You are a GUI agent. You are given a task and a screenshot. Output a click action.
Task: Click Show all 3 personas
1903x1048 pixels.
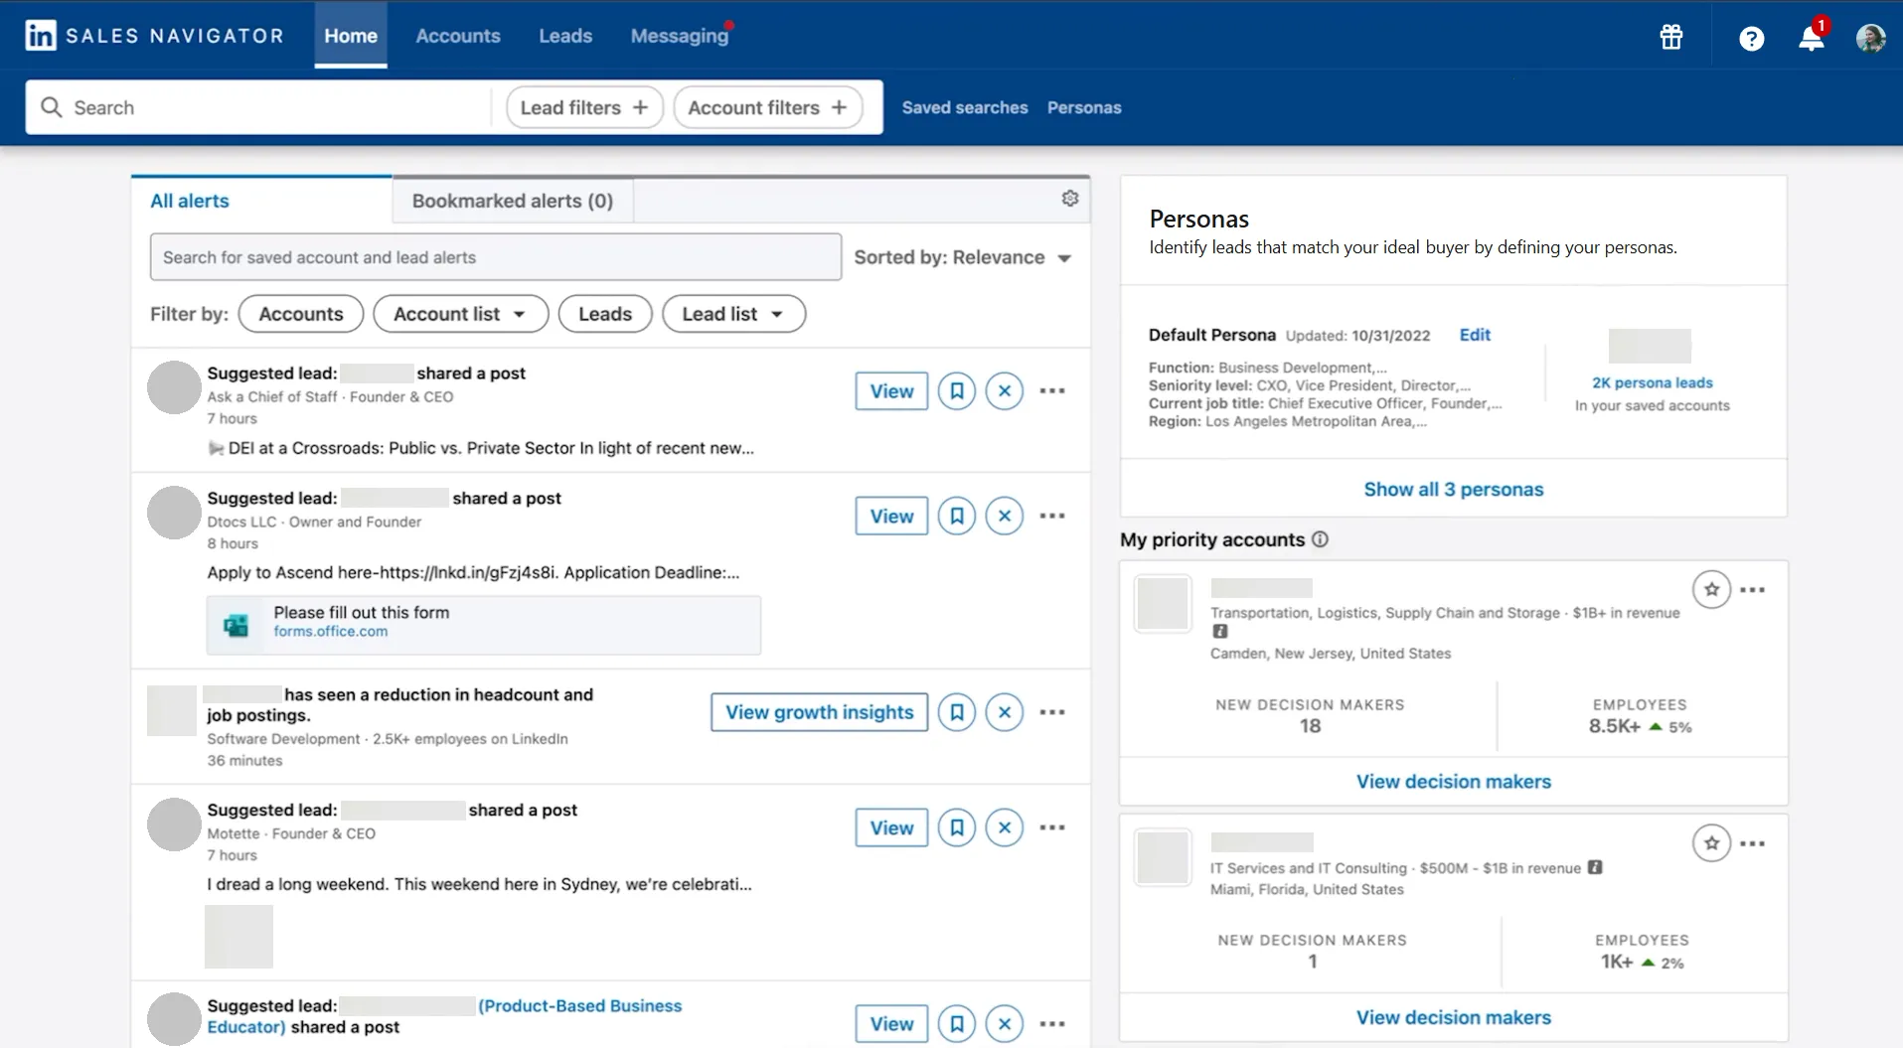1452,489
